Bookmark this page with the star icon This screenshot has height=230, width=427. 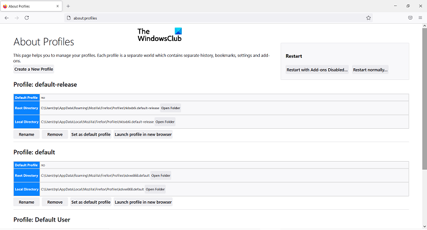tap(368, 18)
